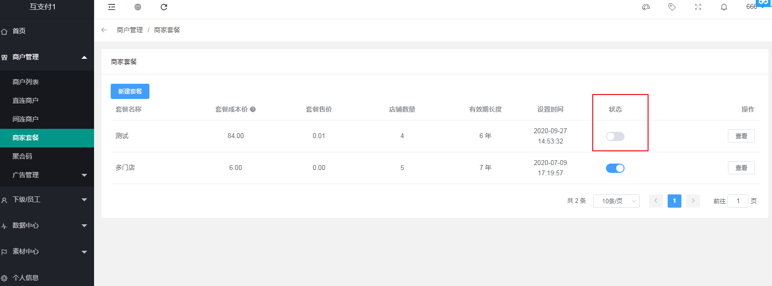Click the tag icon in header
772x286 pixels.
(x=672, y=7)
